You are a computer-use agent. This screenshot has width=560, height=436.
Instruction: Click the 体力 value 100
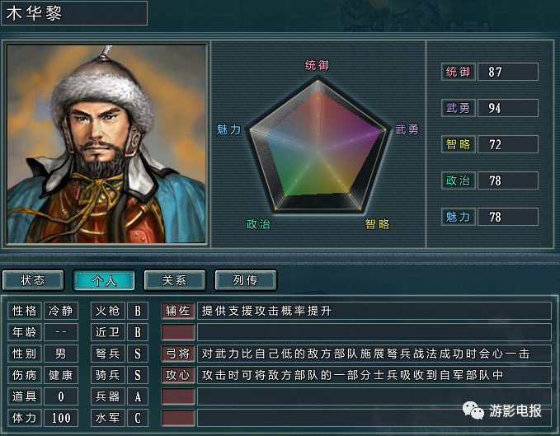(x=61, y=418)
